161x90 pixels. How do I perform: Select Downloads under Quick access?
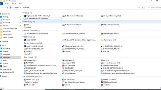coord(6,20)
